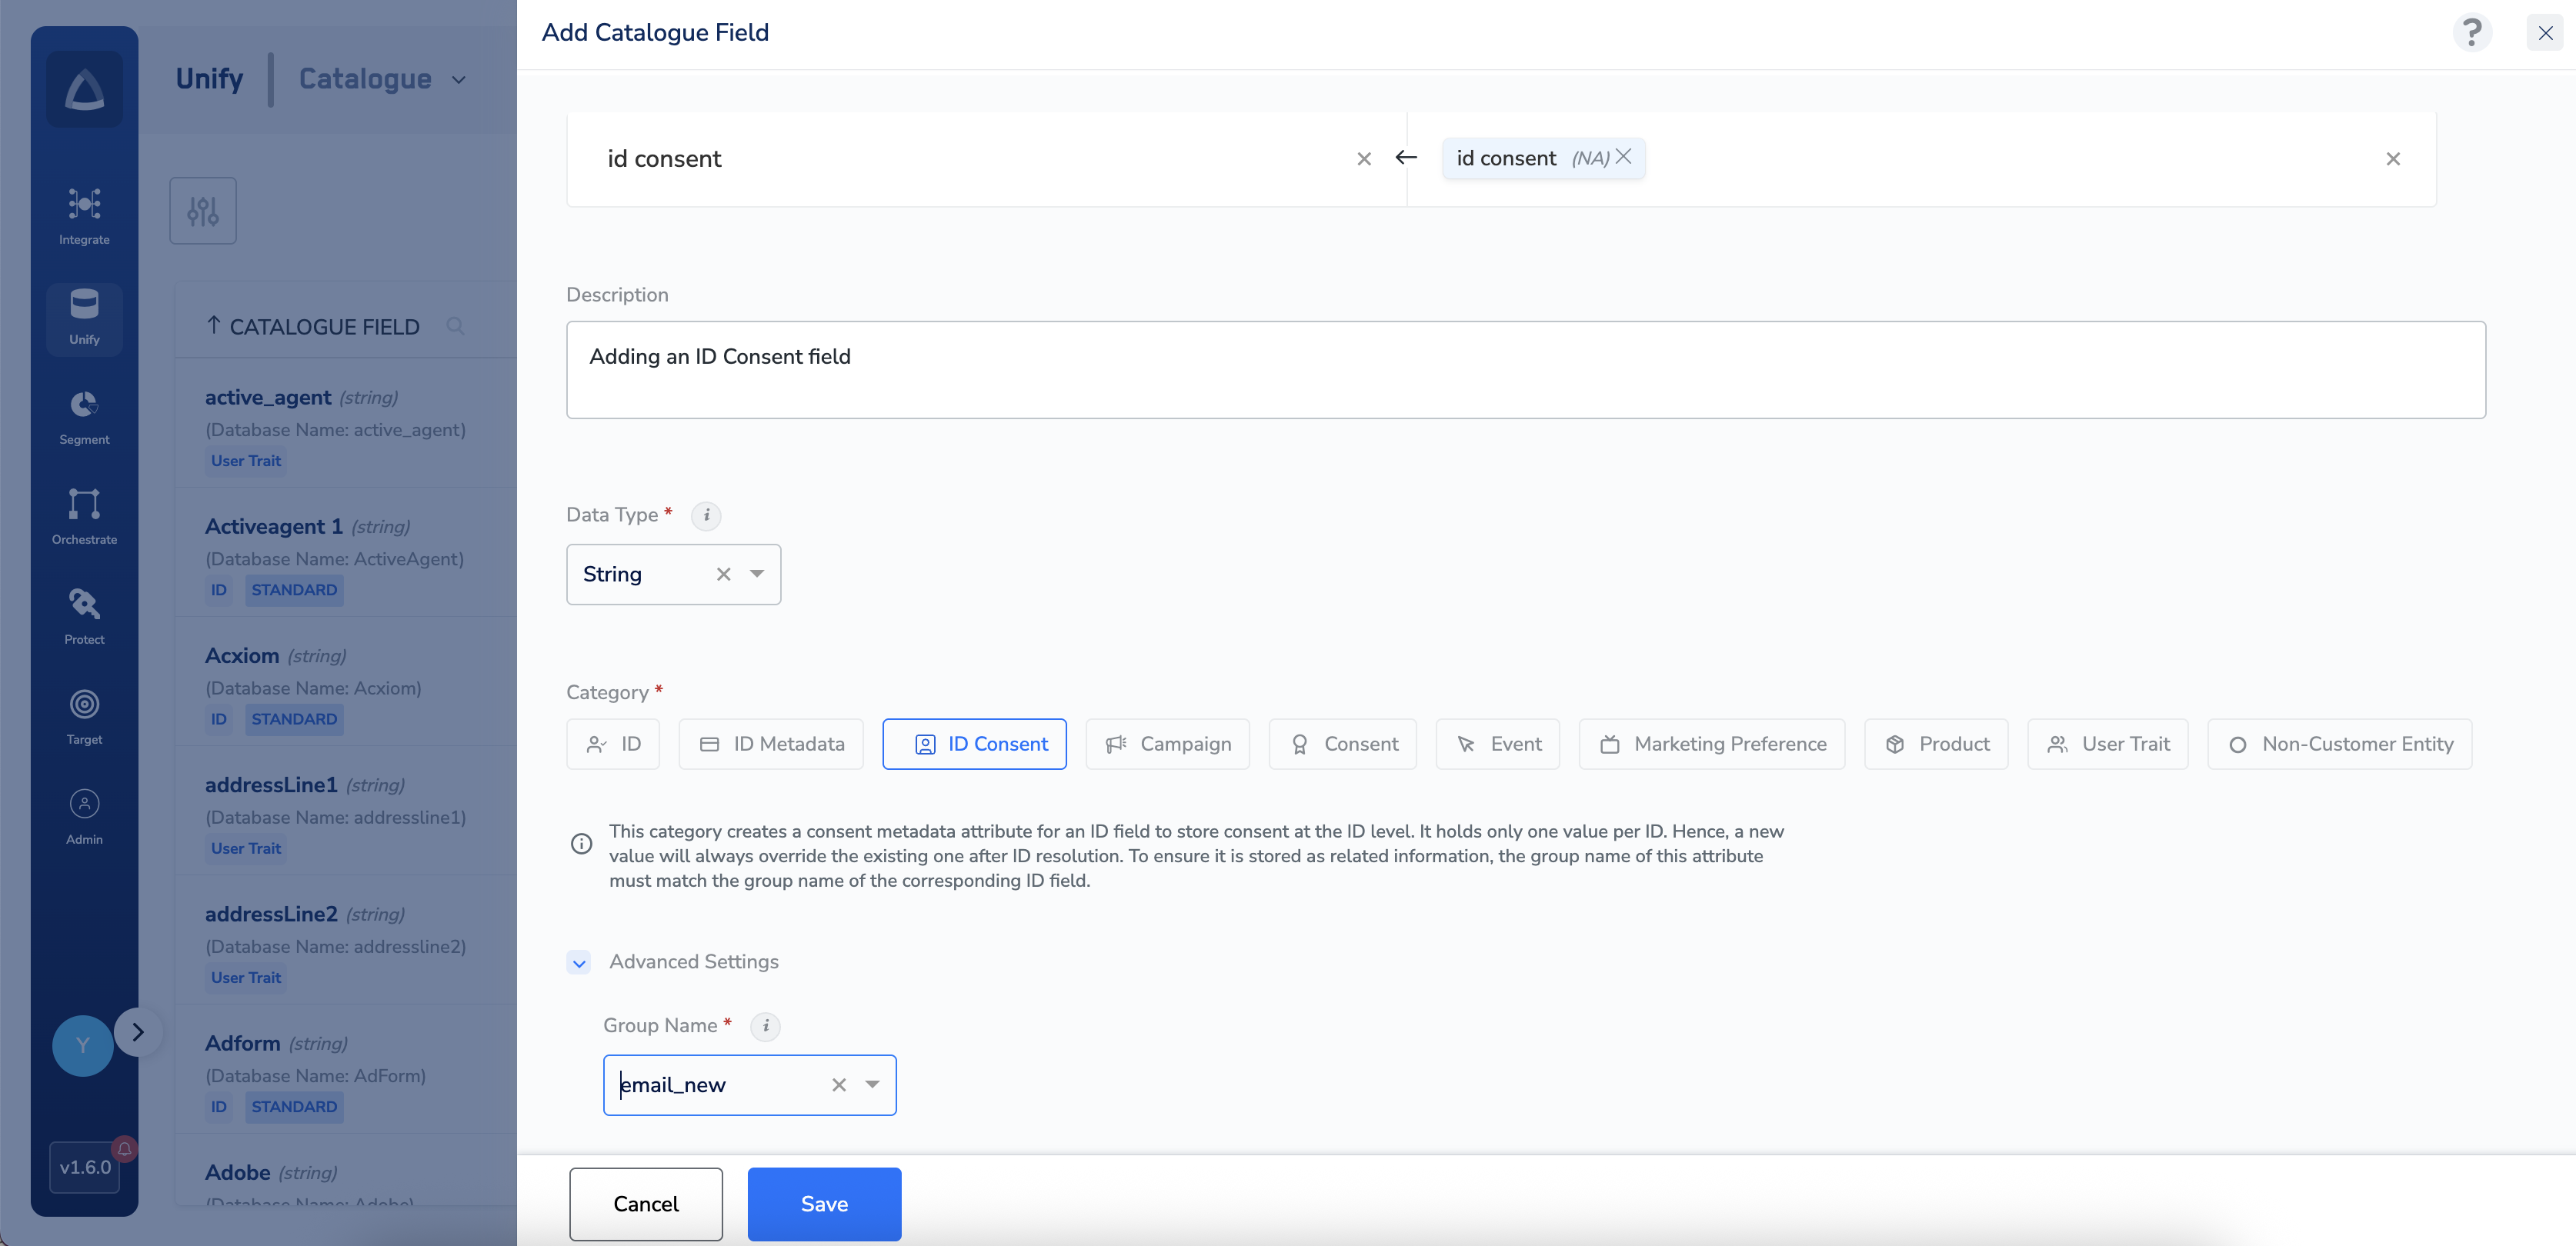This screenshot has height=1246, width=2576.
Task: Choose the Campaign category option
Action: [x=1167, y=744]
